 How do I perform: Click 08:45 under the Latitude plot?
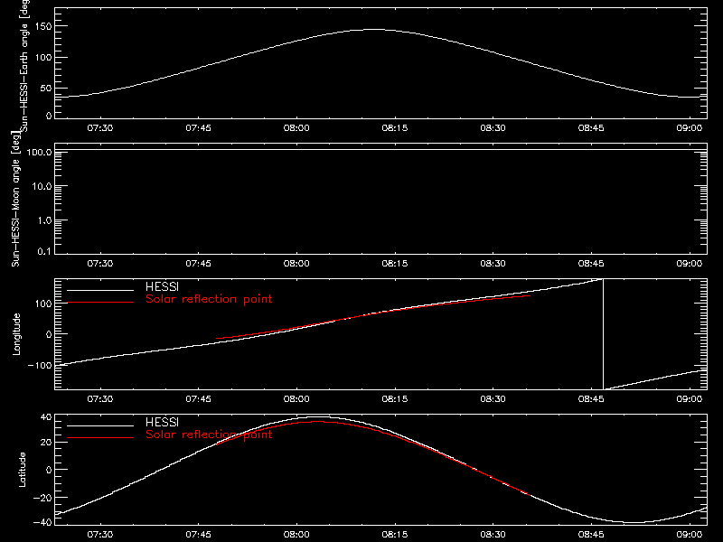[591, 535]
